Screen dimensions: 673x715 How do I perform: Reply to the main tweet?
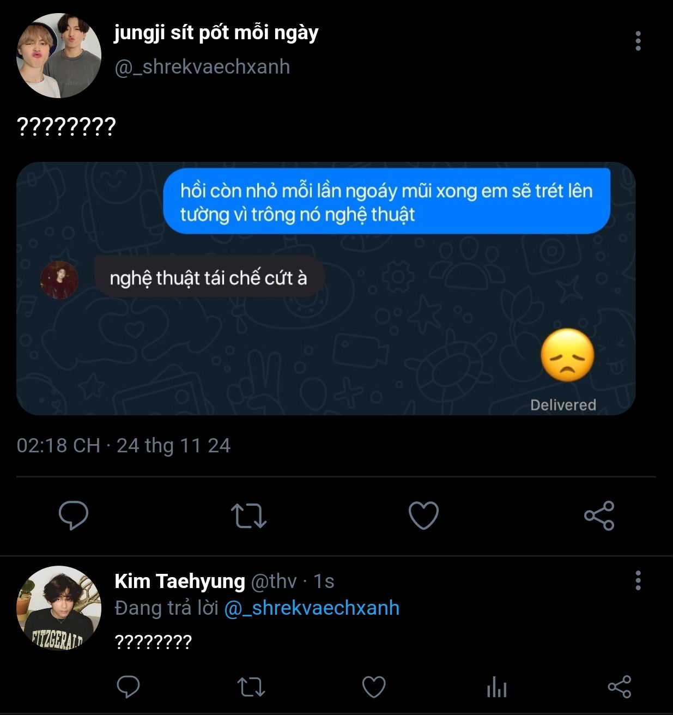73,515
